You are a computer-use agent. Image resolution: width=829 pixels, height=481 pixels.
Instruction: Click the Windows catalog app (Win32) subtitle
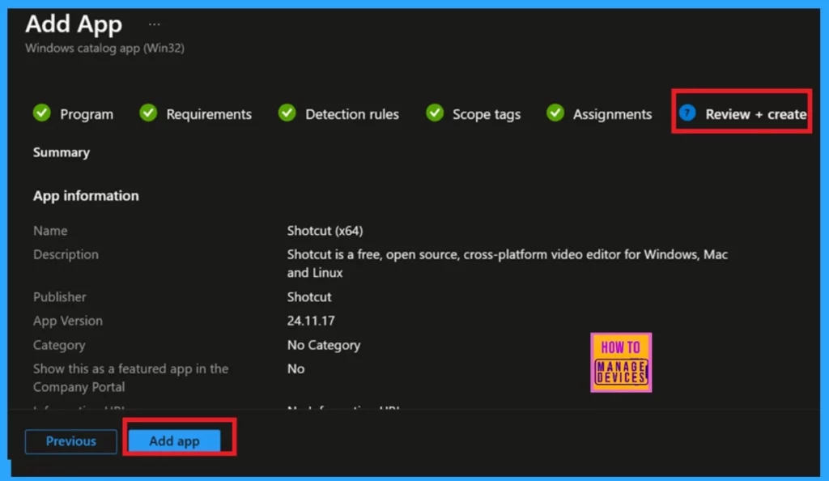104,48
